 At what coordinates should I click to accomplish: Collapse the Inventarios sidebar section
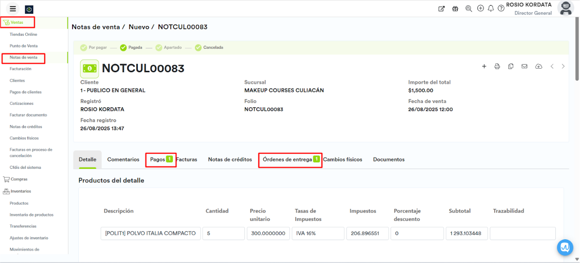21,191
